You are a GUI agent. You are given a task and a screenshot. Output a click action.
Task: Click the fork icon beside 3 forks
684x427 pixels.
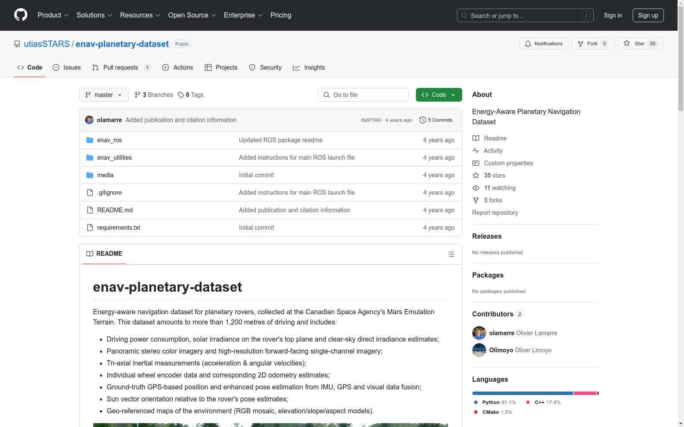pos(476,200)
